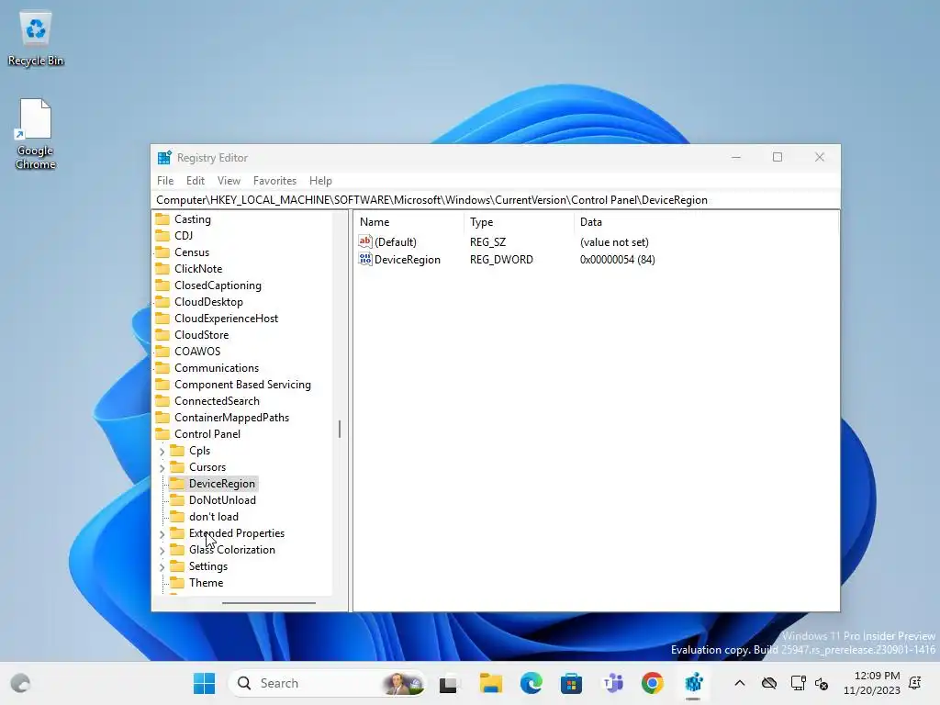This screenshot has width=940, height=705.
Task: Select the Census key
Action: coord(192,252)
